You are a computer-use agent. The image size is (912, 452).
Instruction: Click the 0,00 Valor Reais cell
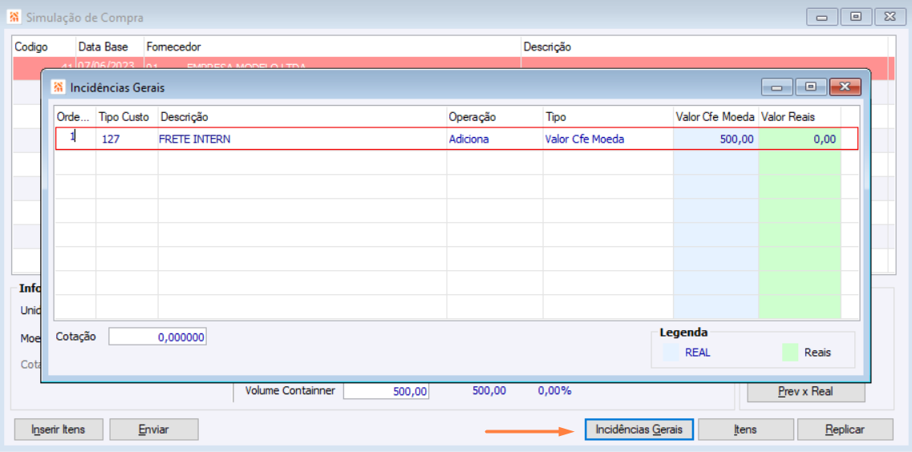click(x=799, y=139)
